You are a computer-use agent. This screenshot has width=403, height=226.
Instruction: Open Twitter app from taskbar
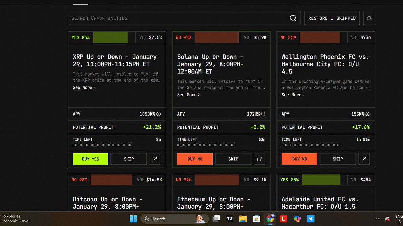click(x=311, y=219)
